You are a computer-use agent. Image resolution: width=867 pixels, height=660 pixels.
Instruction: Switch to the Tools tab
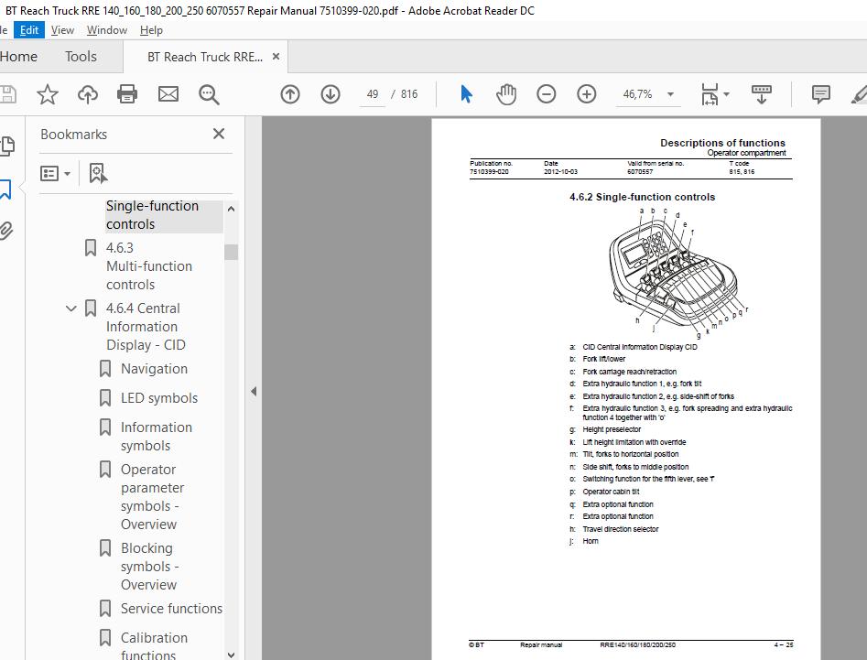(x=81, y=57)
